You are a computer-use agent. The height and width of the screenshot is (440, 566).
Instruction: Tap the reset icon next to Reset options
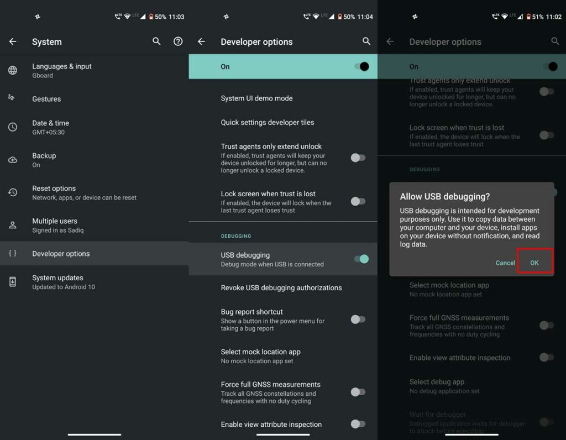pos(13,192)
